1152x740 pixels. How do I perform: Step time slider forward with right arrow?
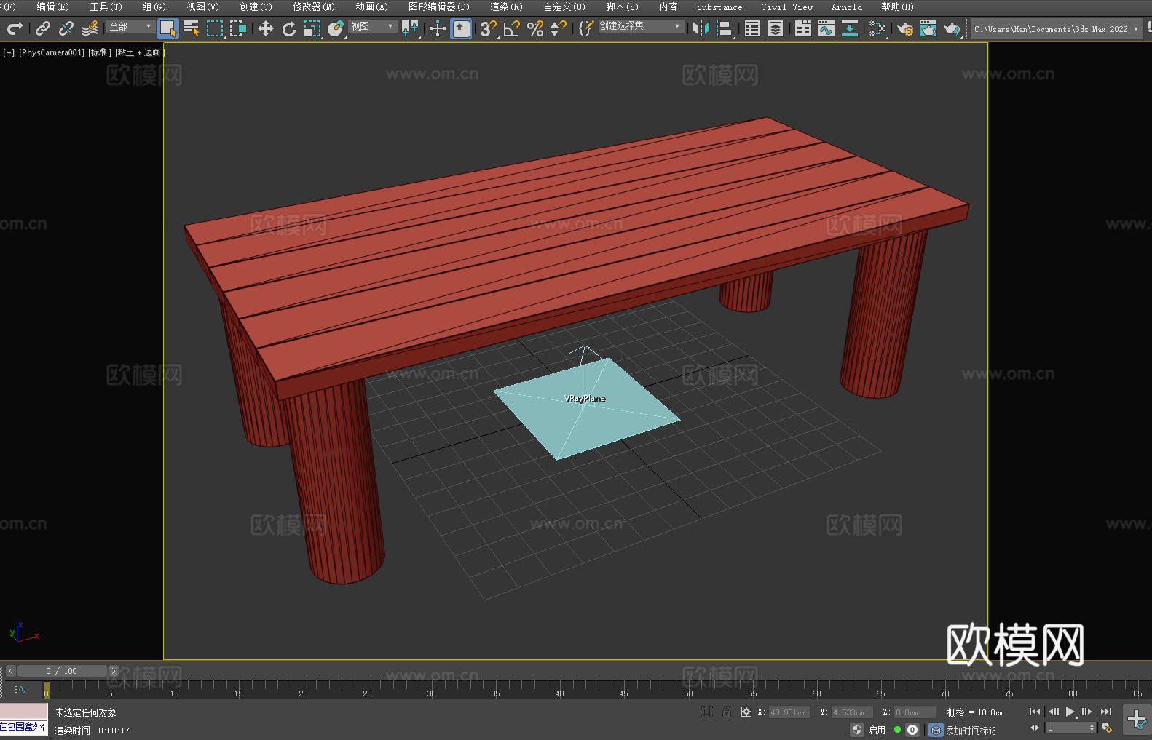coord(113,671)
